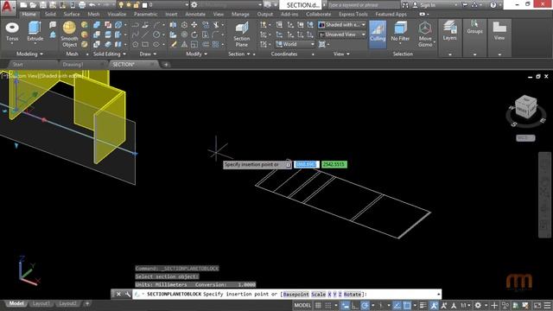Open the annotation scale 1:1 dropdown

click(x=466, y=305)
